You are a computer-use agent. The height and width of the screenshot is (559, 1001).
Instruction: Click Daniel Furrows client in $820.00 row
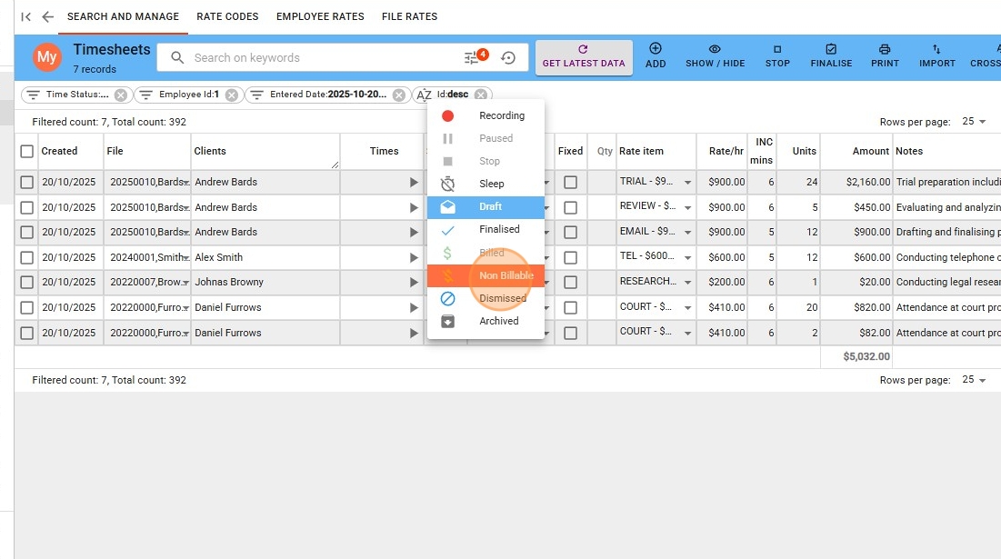coord(228,307)
